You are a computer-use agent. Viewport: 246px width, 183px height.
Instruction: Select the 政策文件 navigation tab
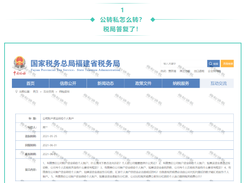[143, 83]
